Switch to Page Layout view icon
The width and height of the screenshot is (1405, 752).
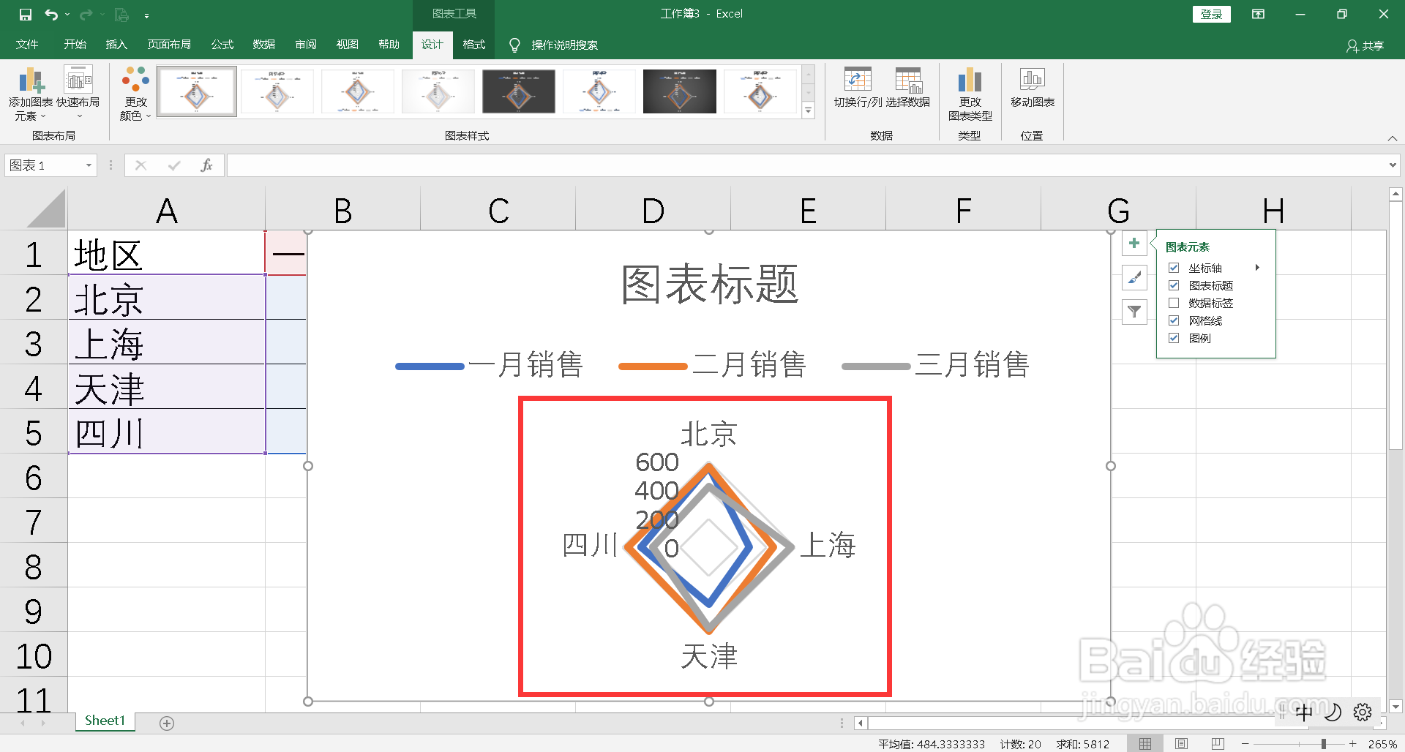[1181, 744]
